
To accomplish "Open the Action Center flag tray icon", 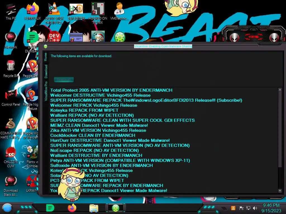I will [241, 208].
